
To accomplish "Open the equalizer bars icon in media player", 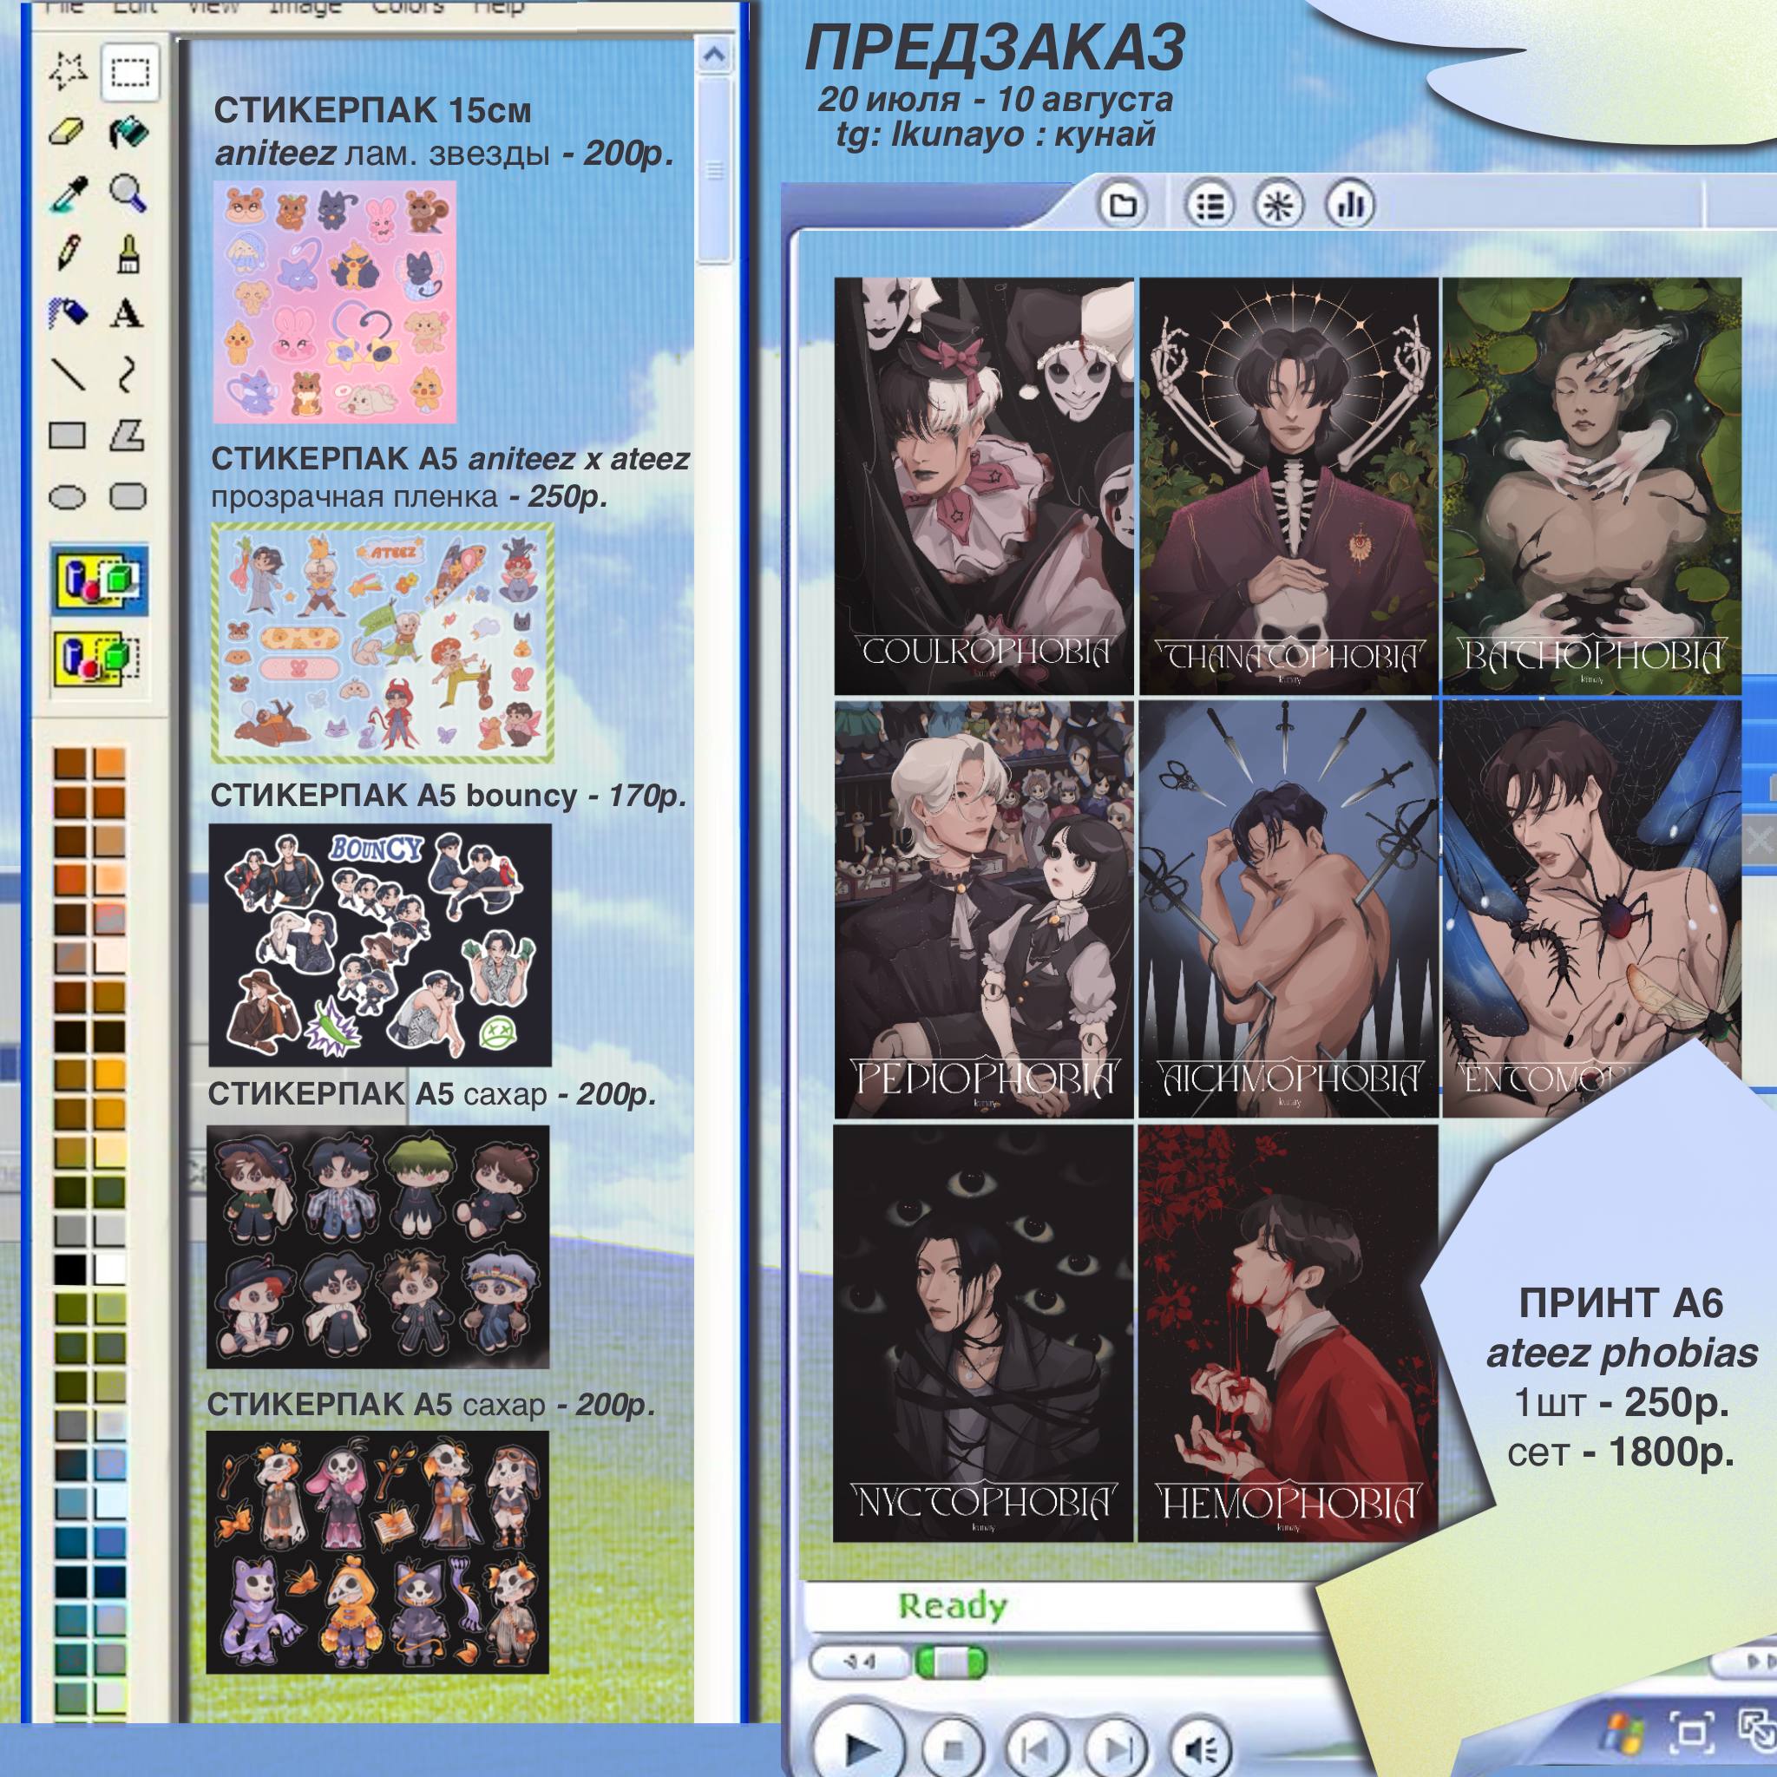I will [x=1349, y=204].
